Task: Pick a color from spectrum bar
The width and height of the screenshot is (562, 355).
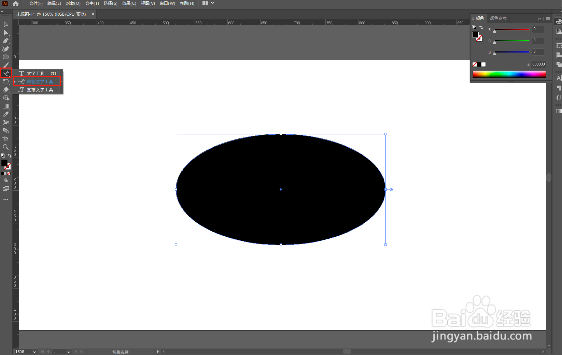Action: [x=509, y=74]
